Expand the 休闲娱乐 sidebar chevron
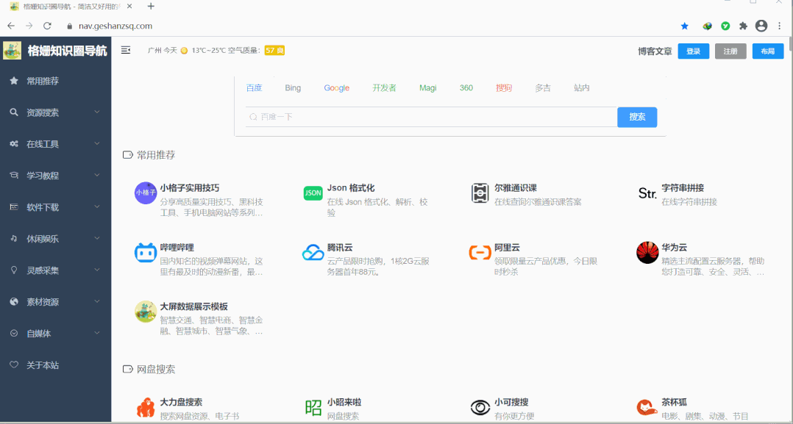 point(97,239)
